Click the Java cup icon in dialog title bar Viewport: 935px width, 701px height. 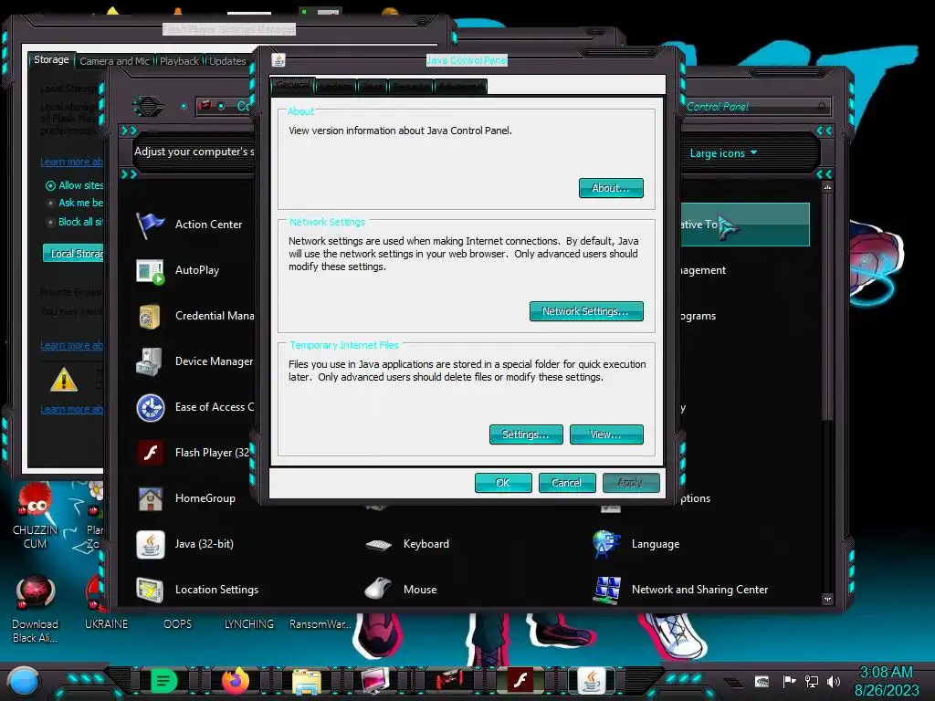click(x=278, y=60)
